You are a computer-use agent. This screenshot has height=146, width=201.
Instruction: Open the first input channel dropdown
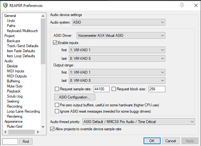click(117, 50)
